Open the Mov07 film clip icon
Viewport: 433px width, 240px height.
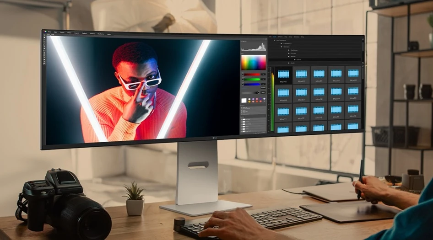[301, 92]
